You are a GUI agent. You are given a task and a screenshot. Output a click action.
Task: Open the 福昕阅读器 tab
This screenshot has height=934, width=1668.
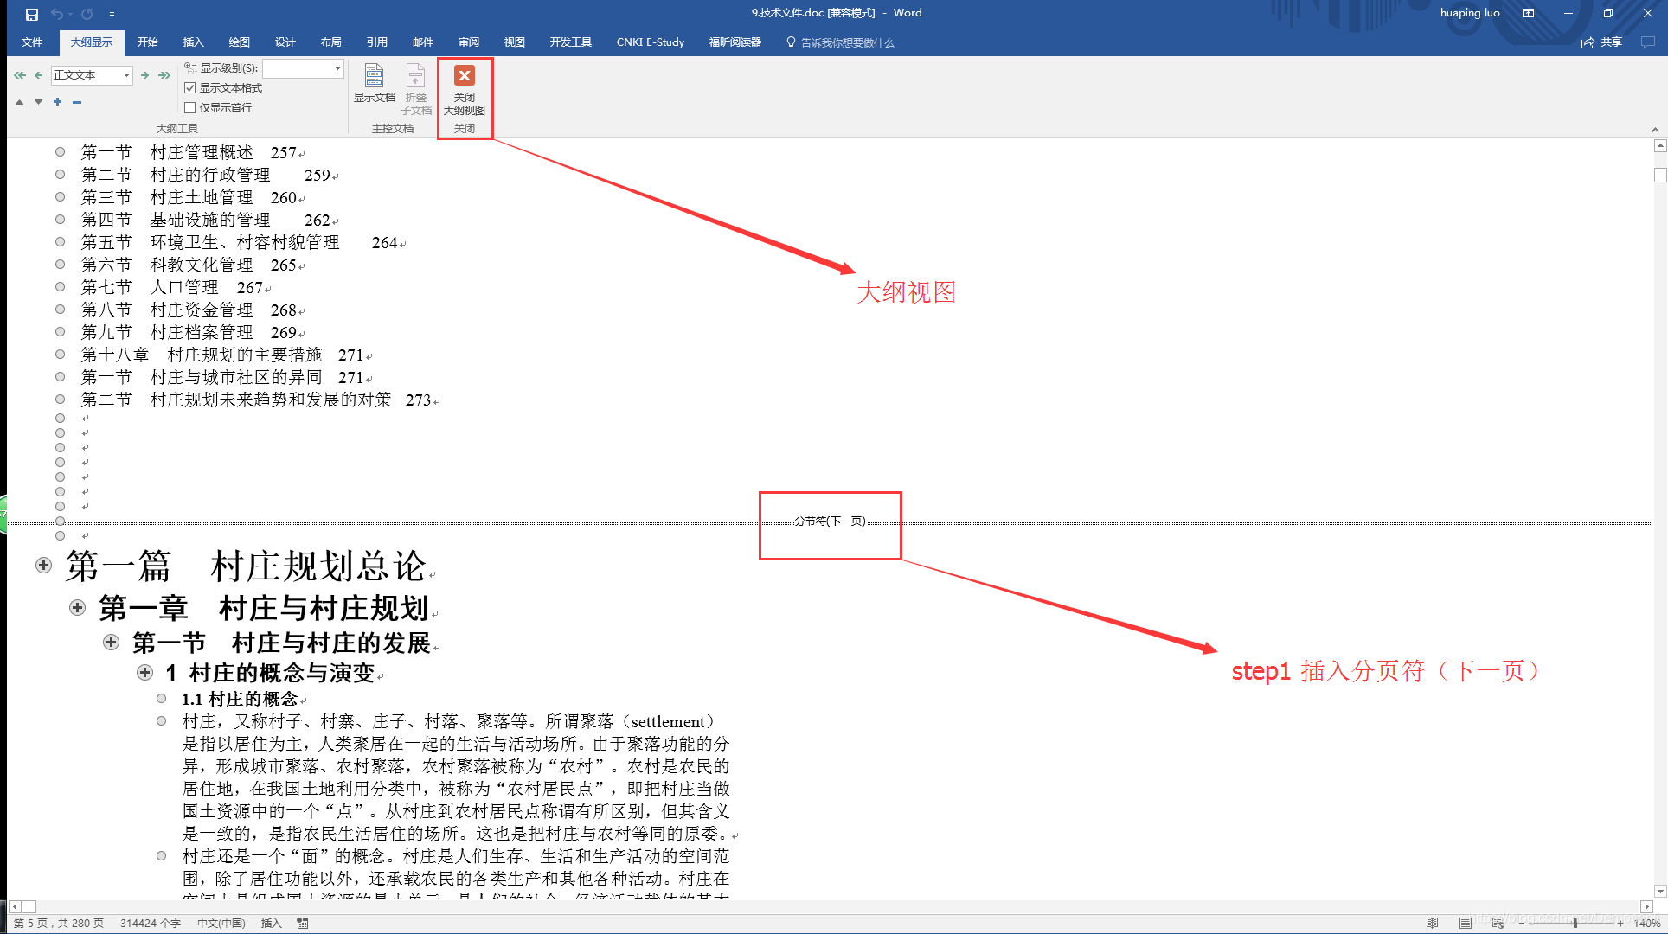[735, 42]
